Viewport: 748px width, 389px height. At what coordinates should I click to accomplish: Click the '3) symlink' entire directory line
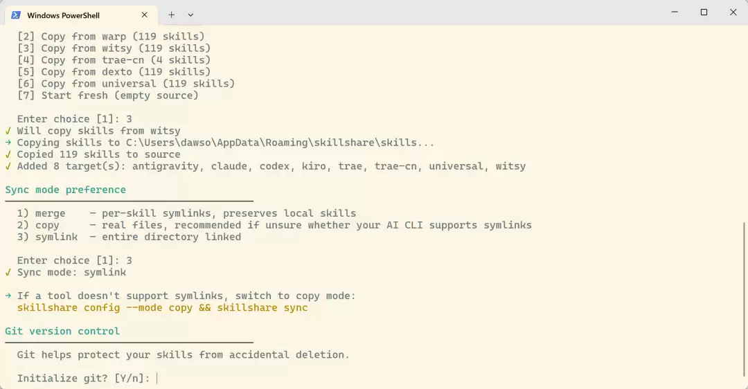pyautogui.click(x=129, y=237)
